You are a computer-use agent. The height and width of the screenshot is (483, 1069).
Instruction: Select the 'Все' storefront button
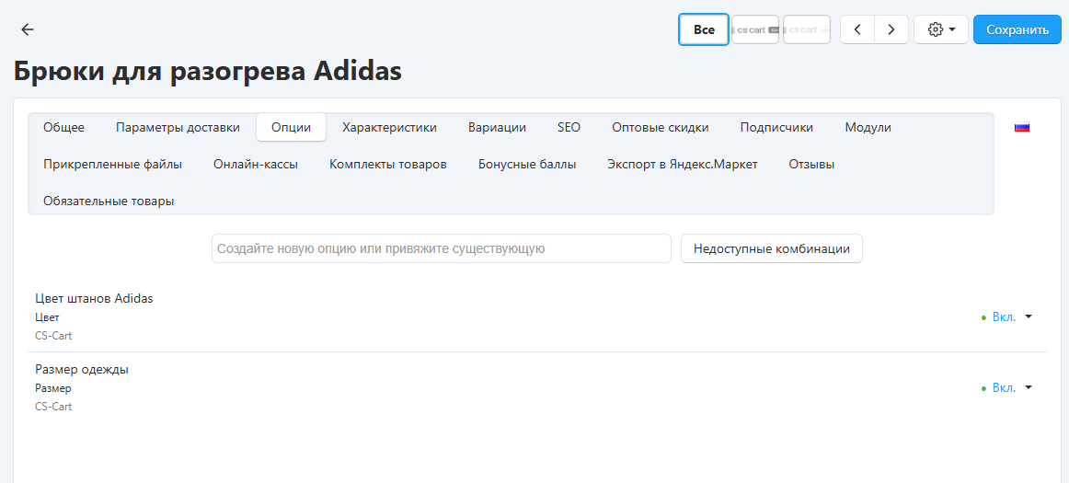(704, 29)
